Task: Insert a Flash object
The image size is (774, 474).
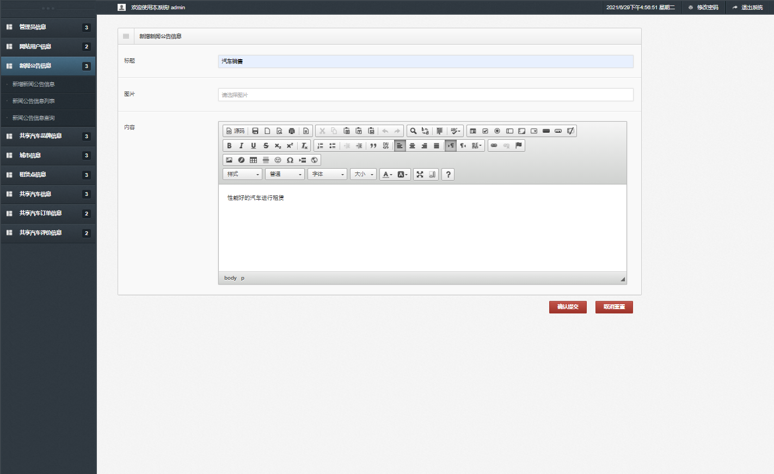Action: click(x=241, y=160)
